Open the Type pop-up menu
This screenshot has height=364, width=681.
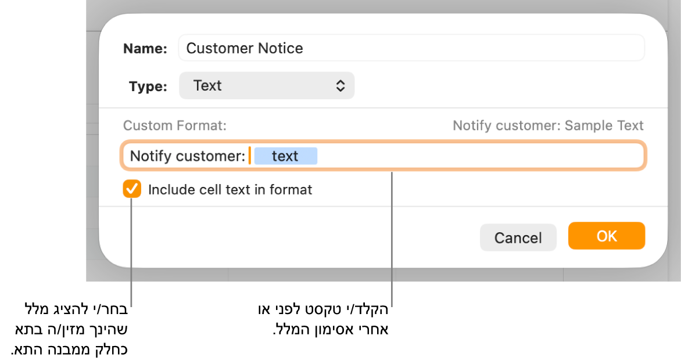[266, 86]
